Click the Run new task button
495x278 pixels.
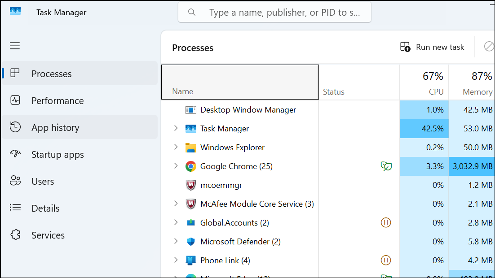coord(432,47)
